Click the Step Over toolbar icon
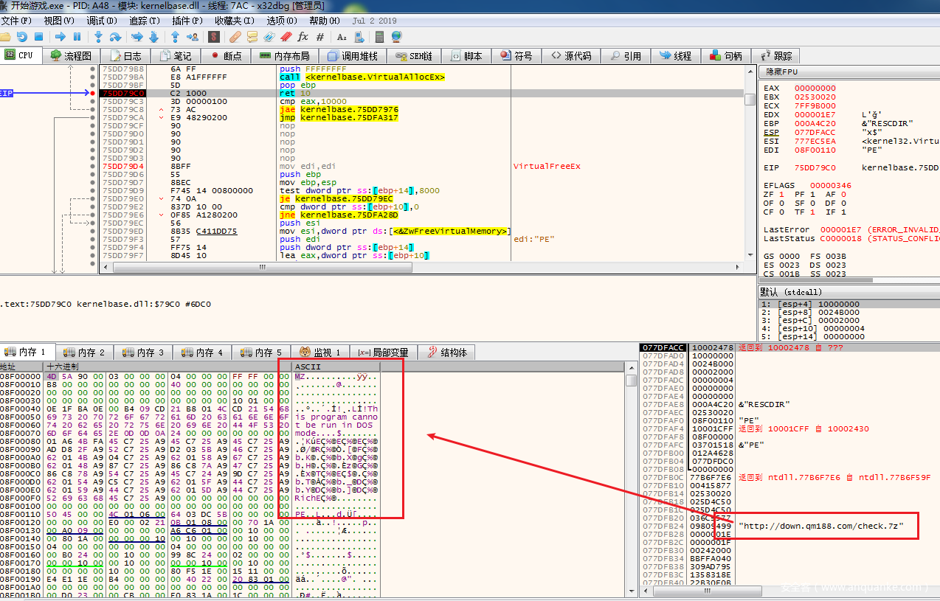The width and height of the screenshot is (940, 601). [115, 37]
